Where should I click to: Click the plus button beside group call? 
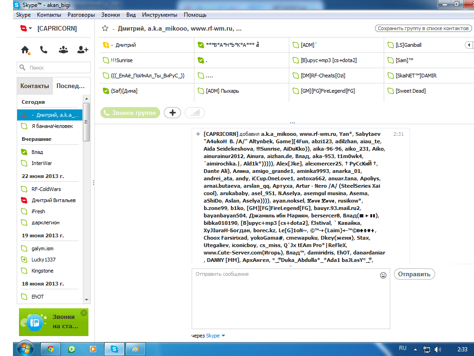tap(172, 113)
